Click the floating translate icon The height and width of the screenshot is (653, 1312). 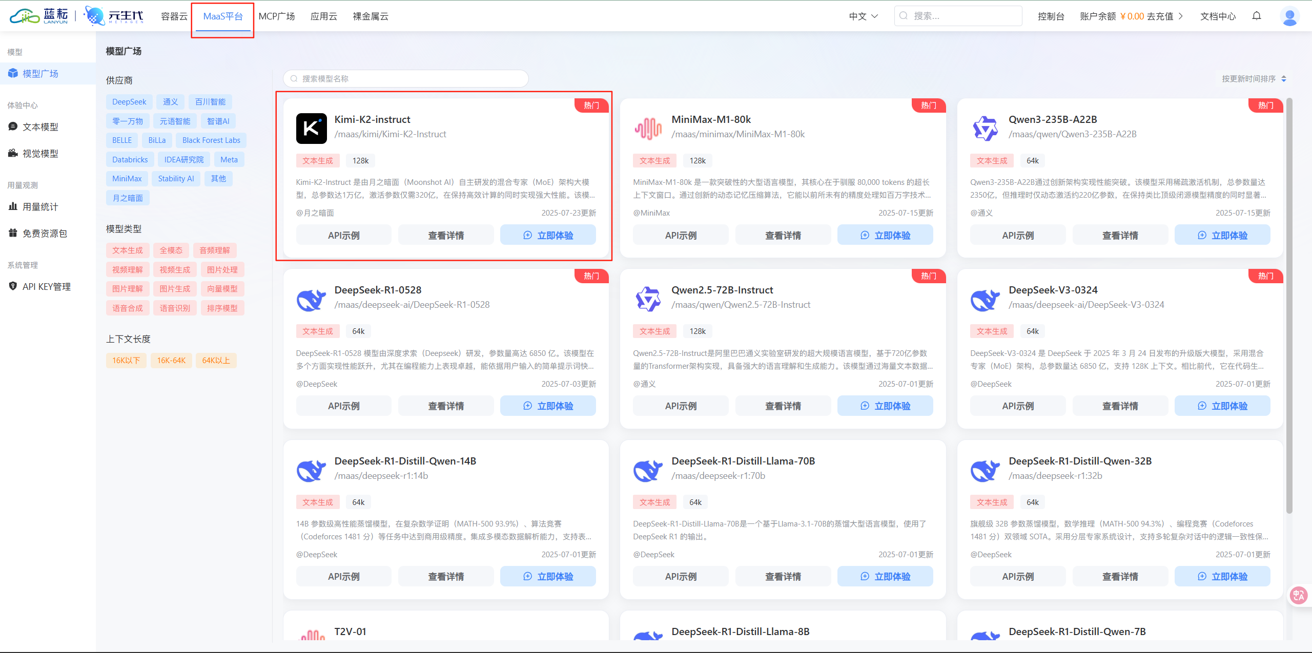[1299, 595]
